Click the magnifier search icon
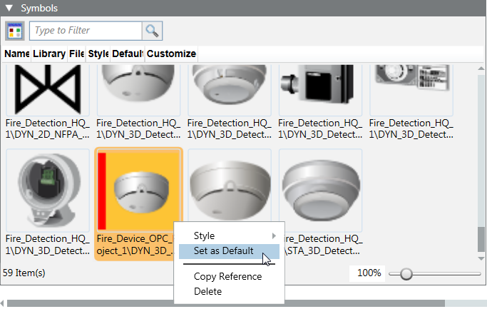 153,31
